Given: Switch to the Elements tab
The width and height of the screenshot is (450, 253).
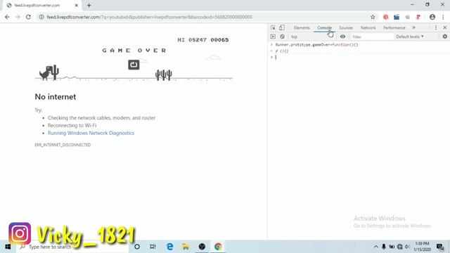Looking at the screenshot, I should 302,28.
